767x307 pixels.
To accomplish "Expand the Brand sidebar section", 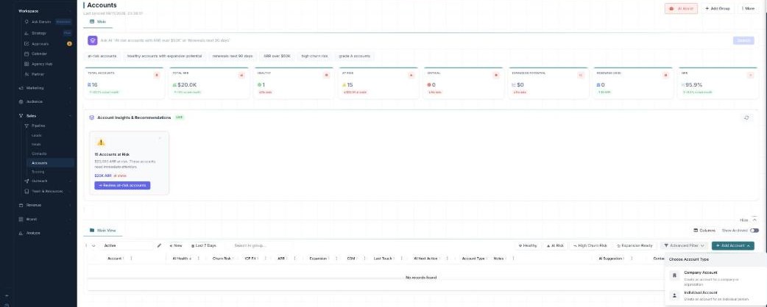I will coord(45,219).
